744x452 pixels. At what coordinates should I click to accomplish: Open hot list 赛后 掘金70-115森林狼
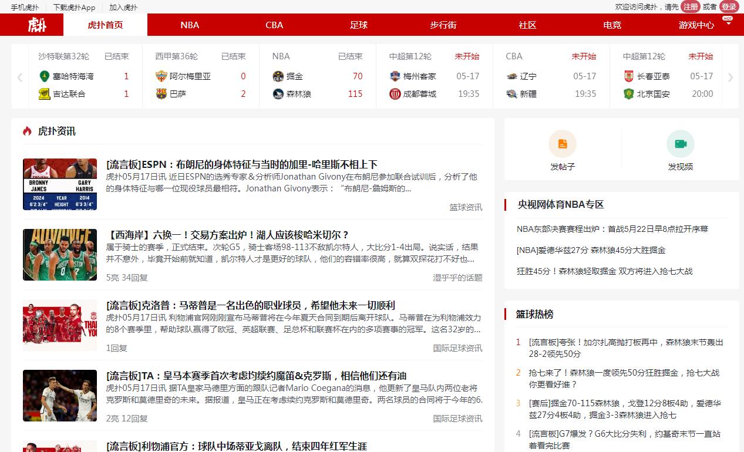(x=625, y=409)
